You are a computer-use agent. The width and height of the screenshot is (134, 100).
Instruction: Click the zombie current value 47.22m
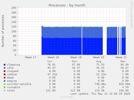coord(52,74)
